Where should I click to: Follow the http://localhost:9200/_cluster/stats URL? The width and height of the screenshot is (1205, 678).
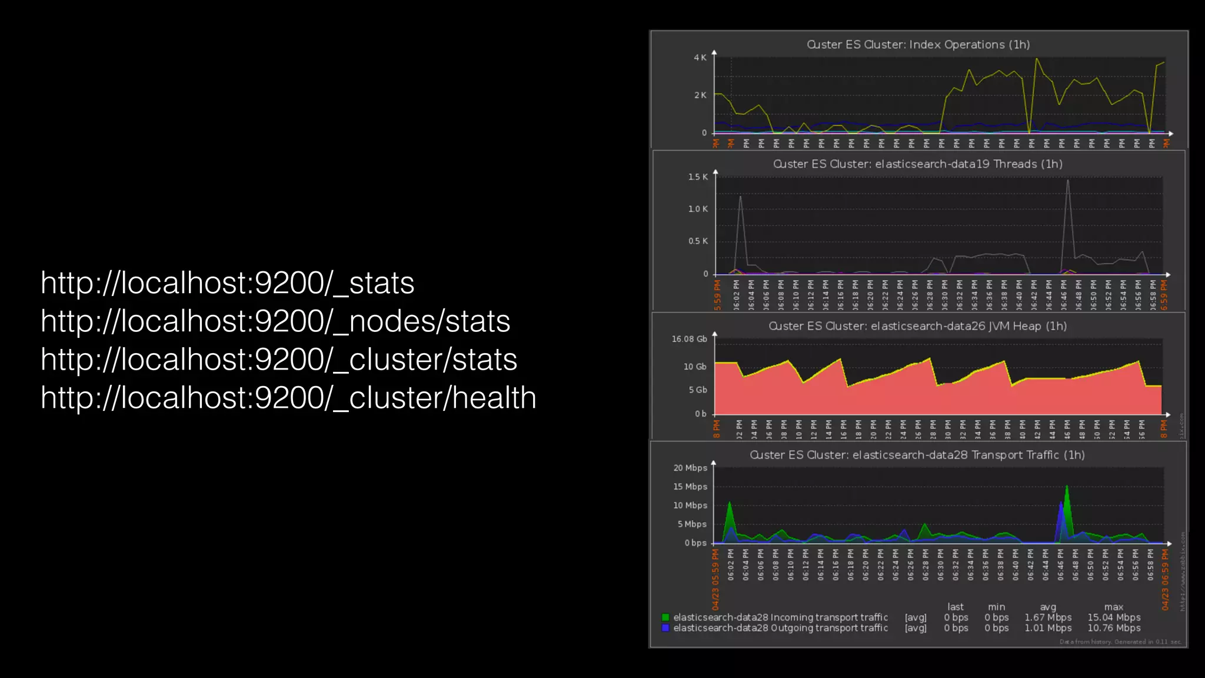click(279, 360)
